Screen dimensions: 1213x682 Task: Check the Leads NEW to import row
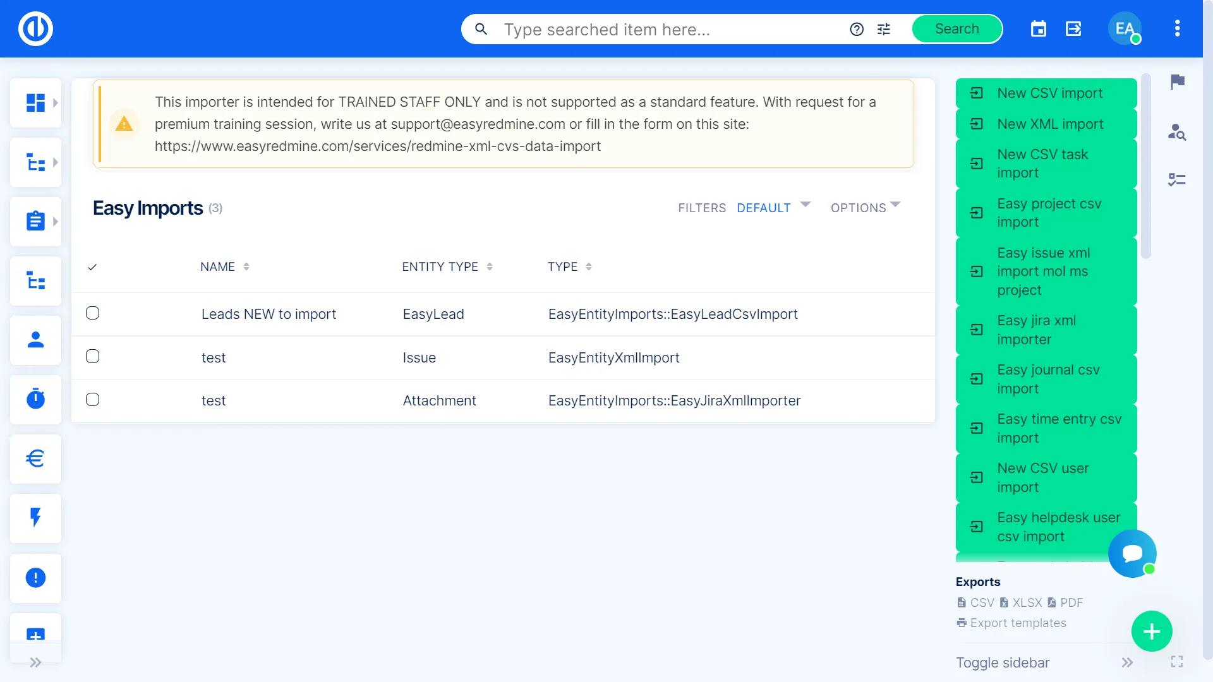coord(93,313)
